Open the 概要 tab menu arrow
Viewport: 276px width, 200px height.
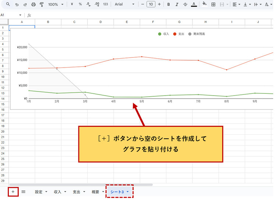[x=103, y=192]
